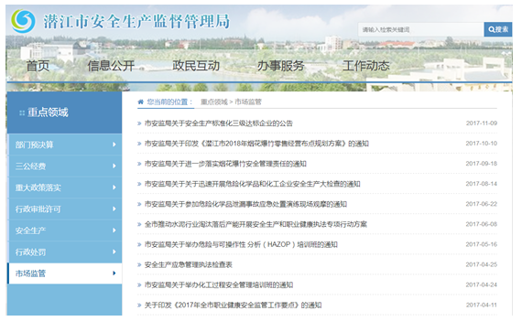Click the 重点领域 breadcrumb link
This screenshot has width=522, height=332.
pyautogui.click(x=214, y=102)
